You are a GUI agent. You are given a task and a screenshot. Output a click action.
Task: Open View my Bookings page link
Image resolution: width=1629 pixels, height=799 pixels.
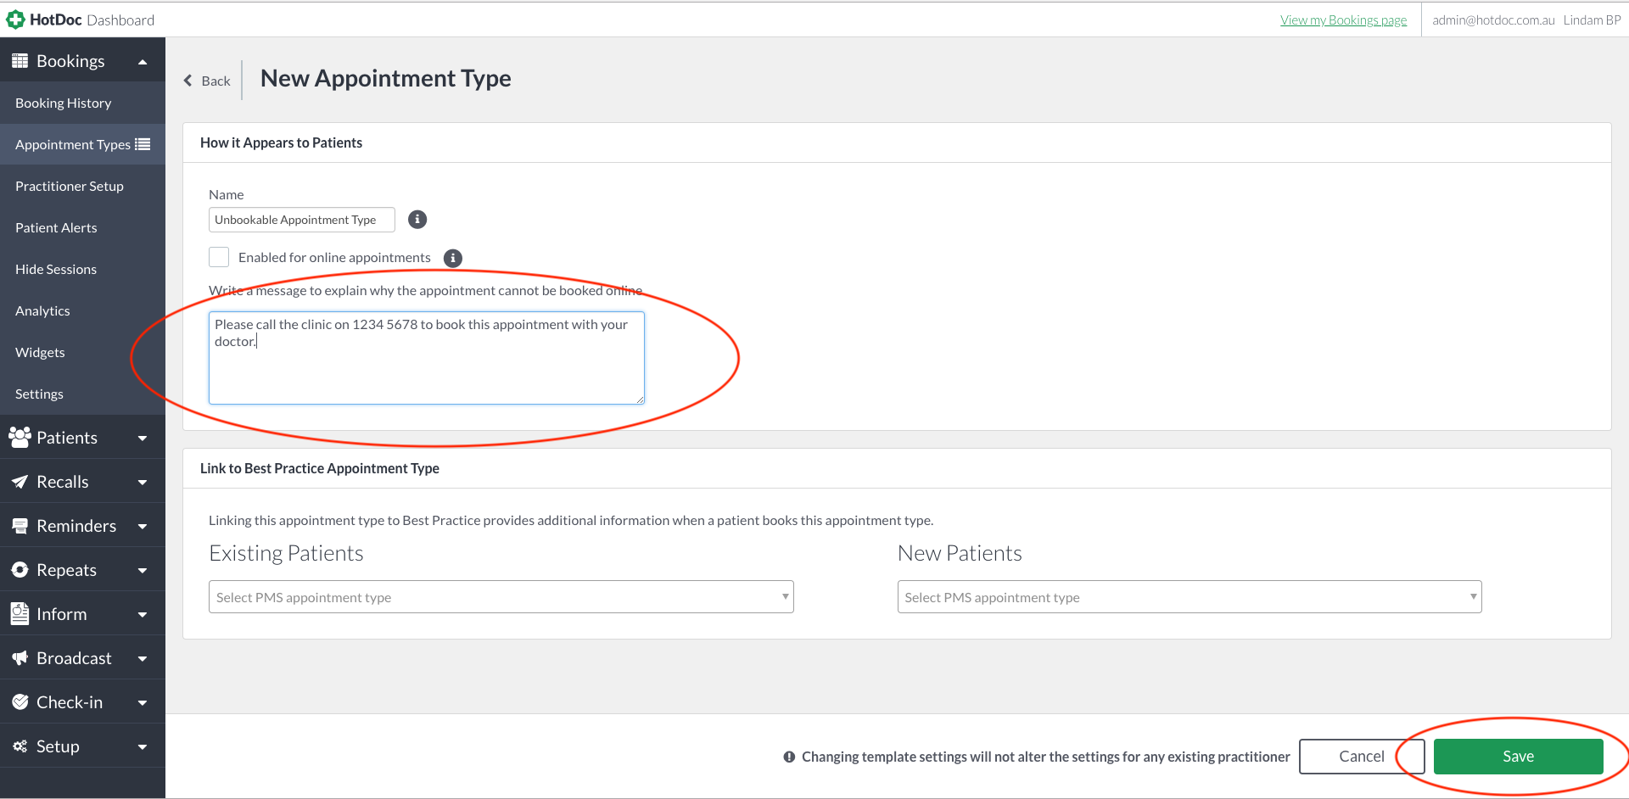[1343, 20]
